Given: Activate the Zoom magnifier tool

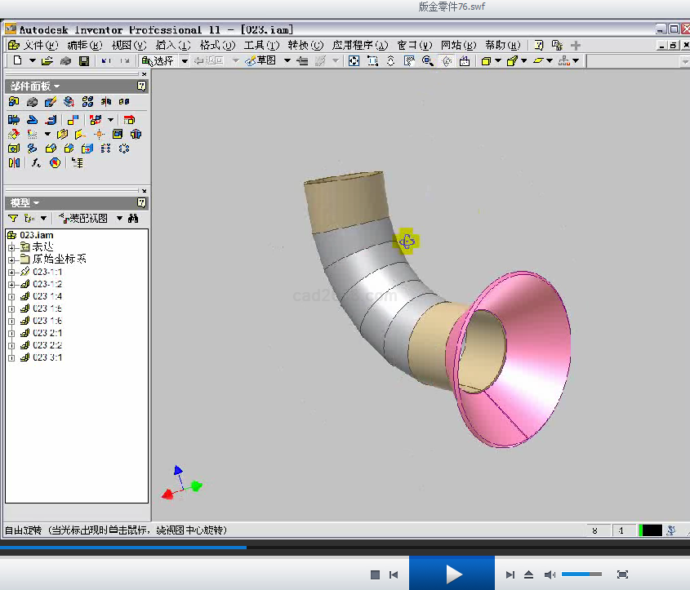Looking at the screenshot, I should click(427, 61).
